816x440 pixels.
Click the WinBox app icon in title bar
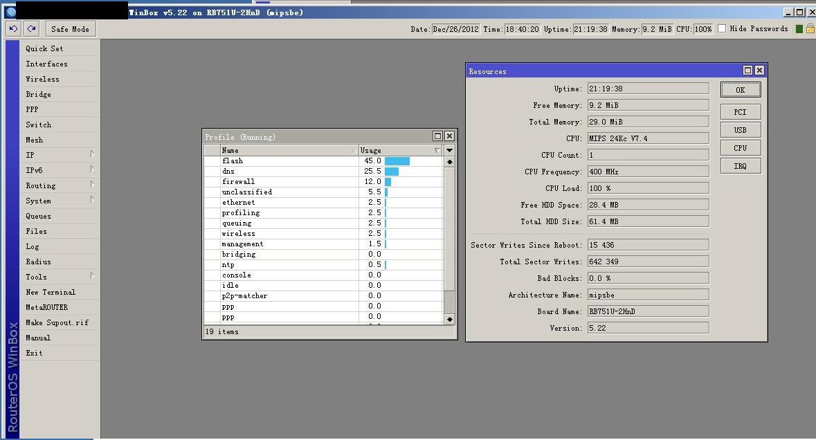[x=10, y=12]
